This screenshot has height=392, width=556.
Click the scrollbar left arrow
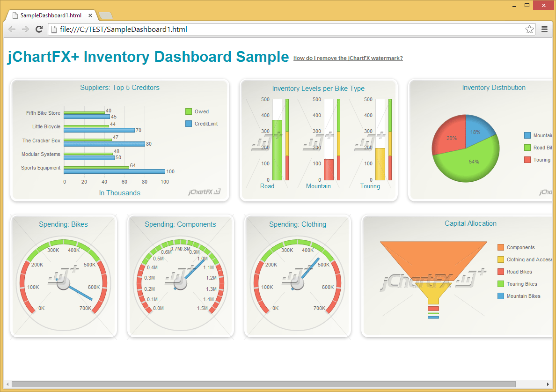(7, 384)
